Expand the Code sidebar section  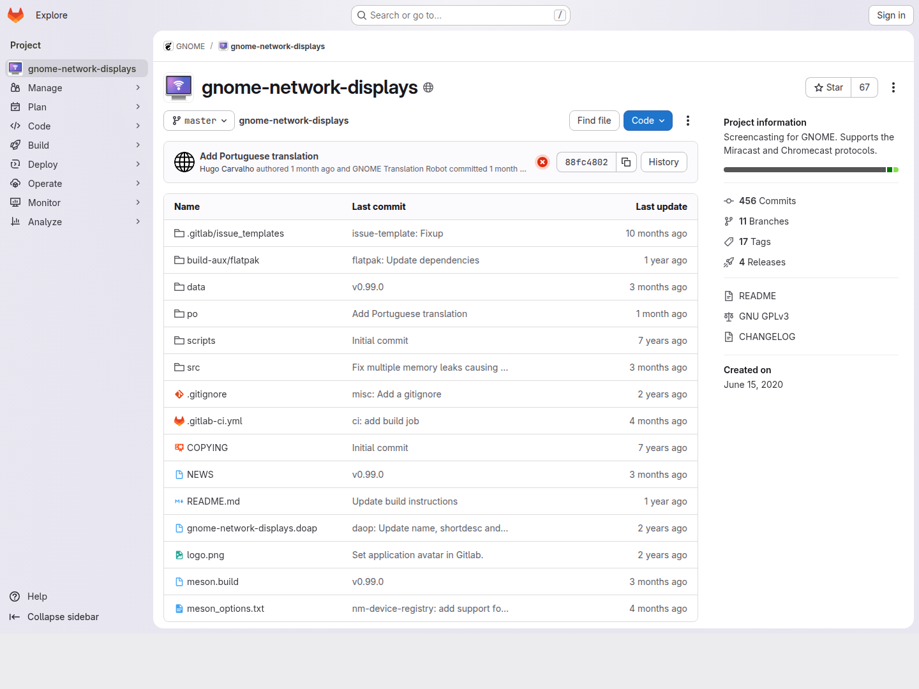(77, 126)
